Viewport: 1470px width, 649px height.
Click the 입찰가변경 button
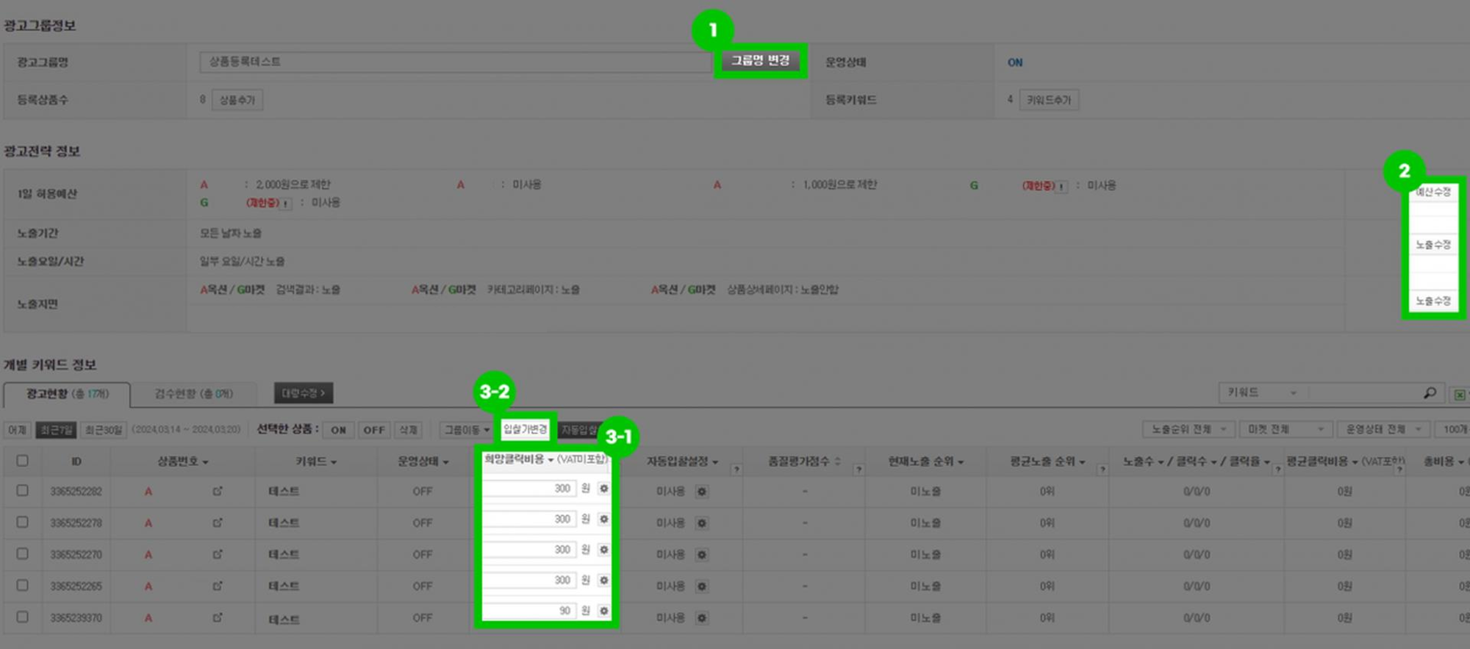point(525,429)
